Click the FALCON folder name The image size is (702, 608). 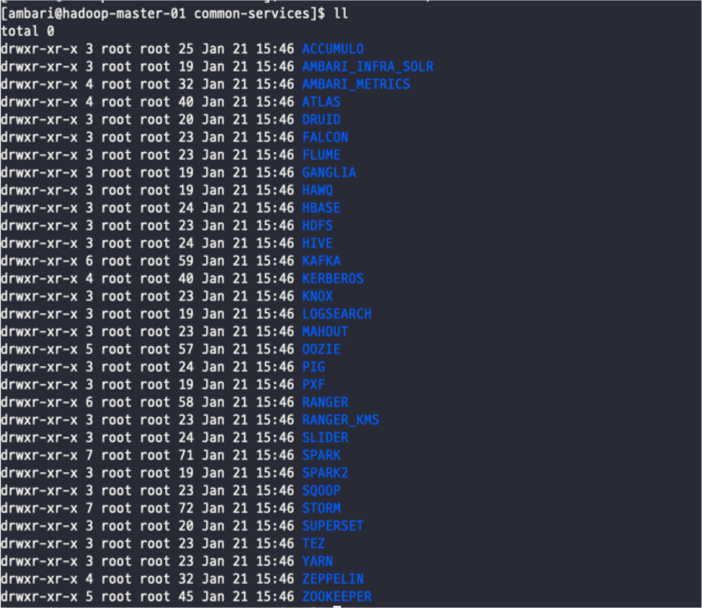325,137
